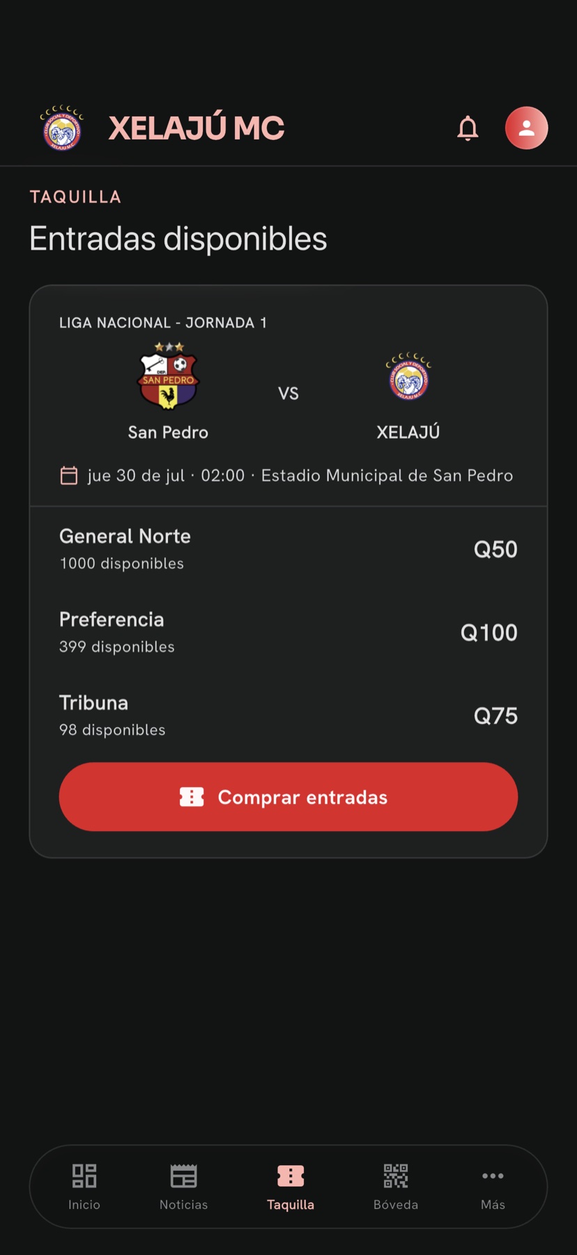Open the Noticias tab

click(184, 1187)
